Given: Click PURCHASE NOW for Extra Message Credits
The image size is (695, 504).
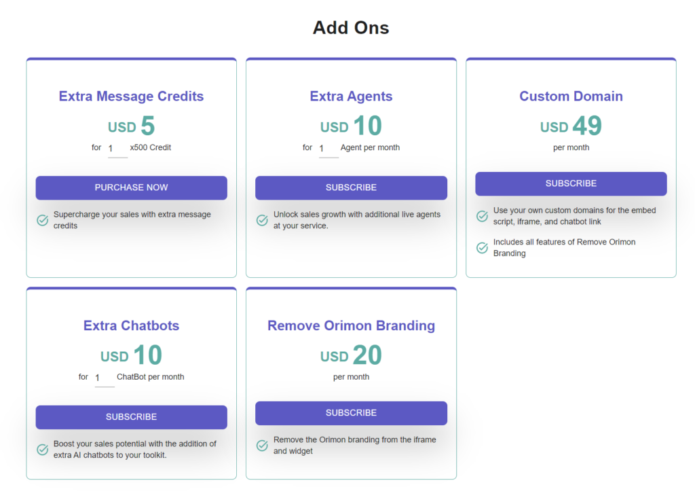Looking at the screenshot, I should tap(131, 187).
